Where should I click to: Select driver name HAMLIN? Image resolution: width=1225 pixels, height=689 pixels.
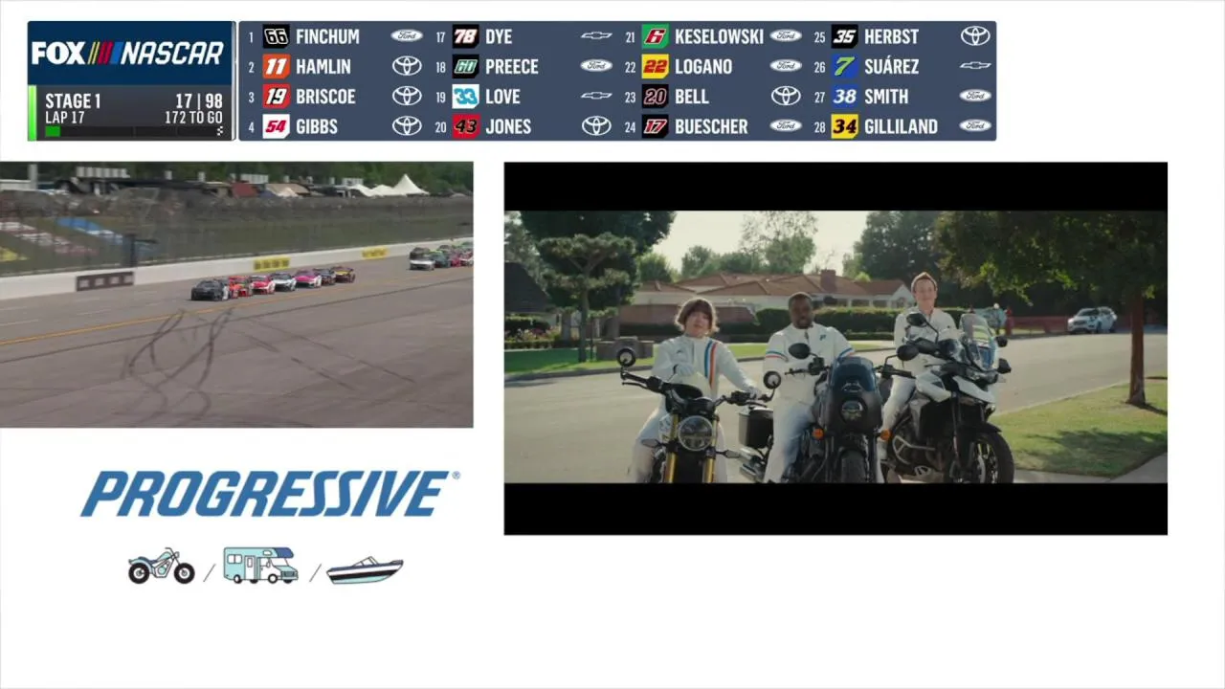(x=323, y=66)
